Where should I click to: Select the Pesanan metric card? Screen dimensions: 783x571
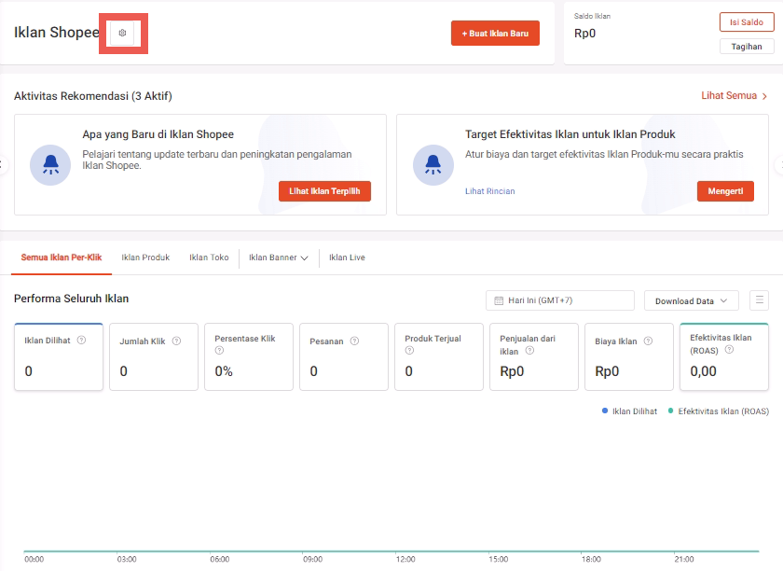[x=344, y=356]
